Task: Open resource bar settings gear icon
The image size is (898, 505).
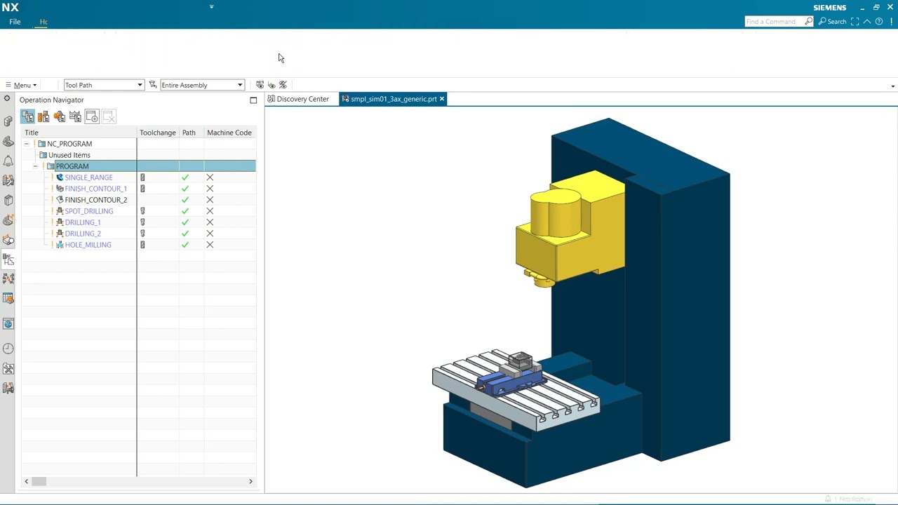Action: (x=7, y=99)
